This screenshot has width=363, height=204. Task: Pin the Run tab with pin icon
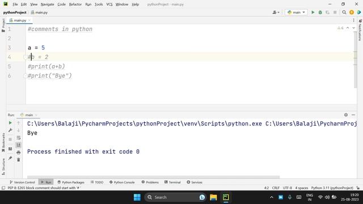10,158
